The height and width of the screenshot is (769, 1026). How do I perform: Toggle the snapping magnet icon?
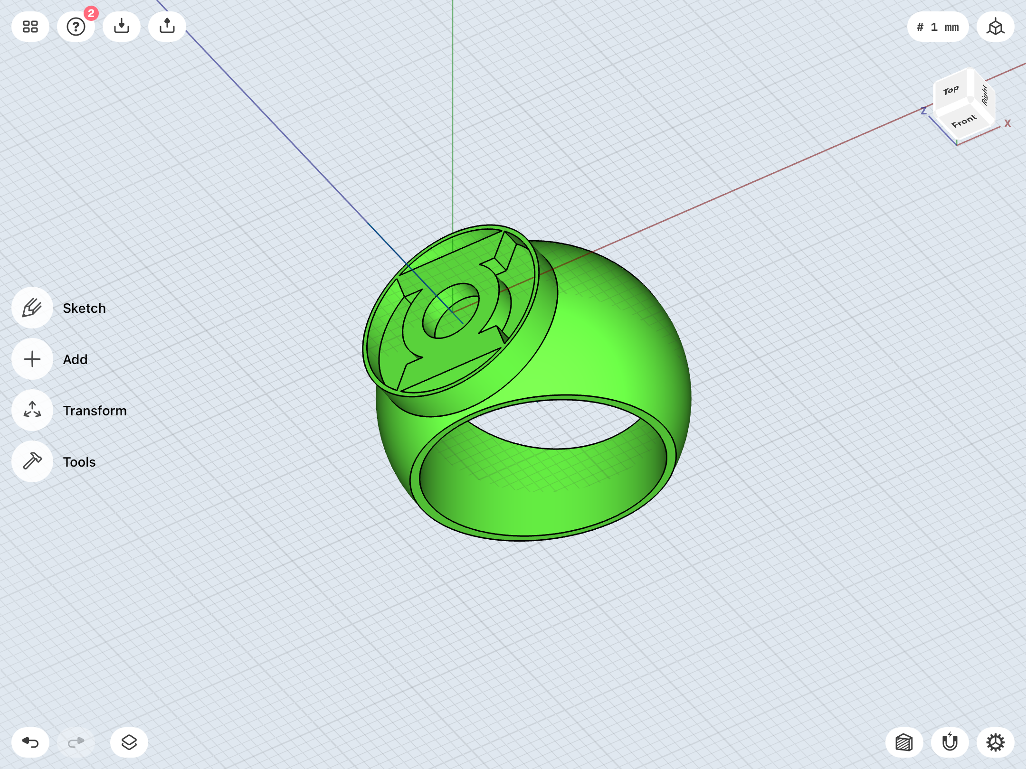click(950, 742)
